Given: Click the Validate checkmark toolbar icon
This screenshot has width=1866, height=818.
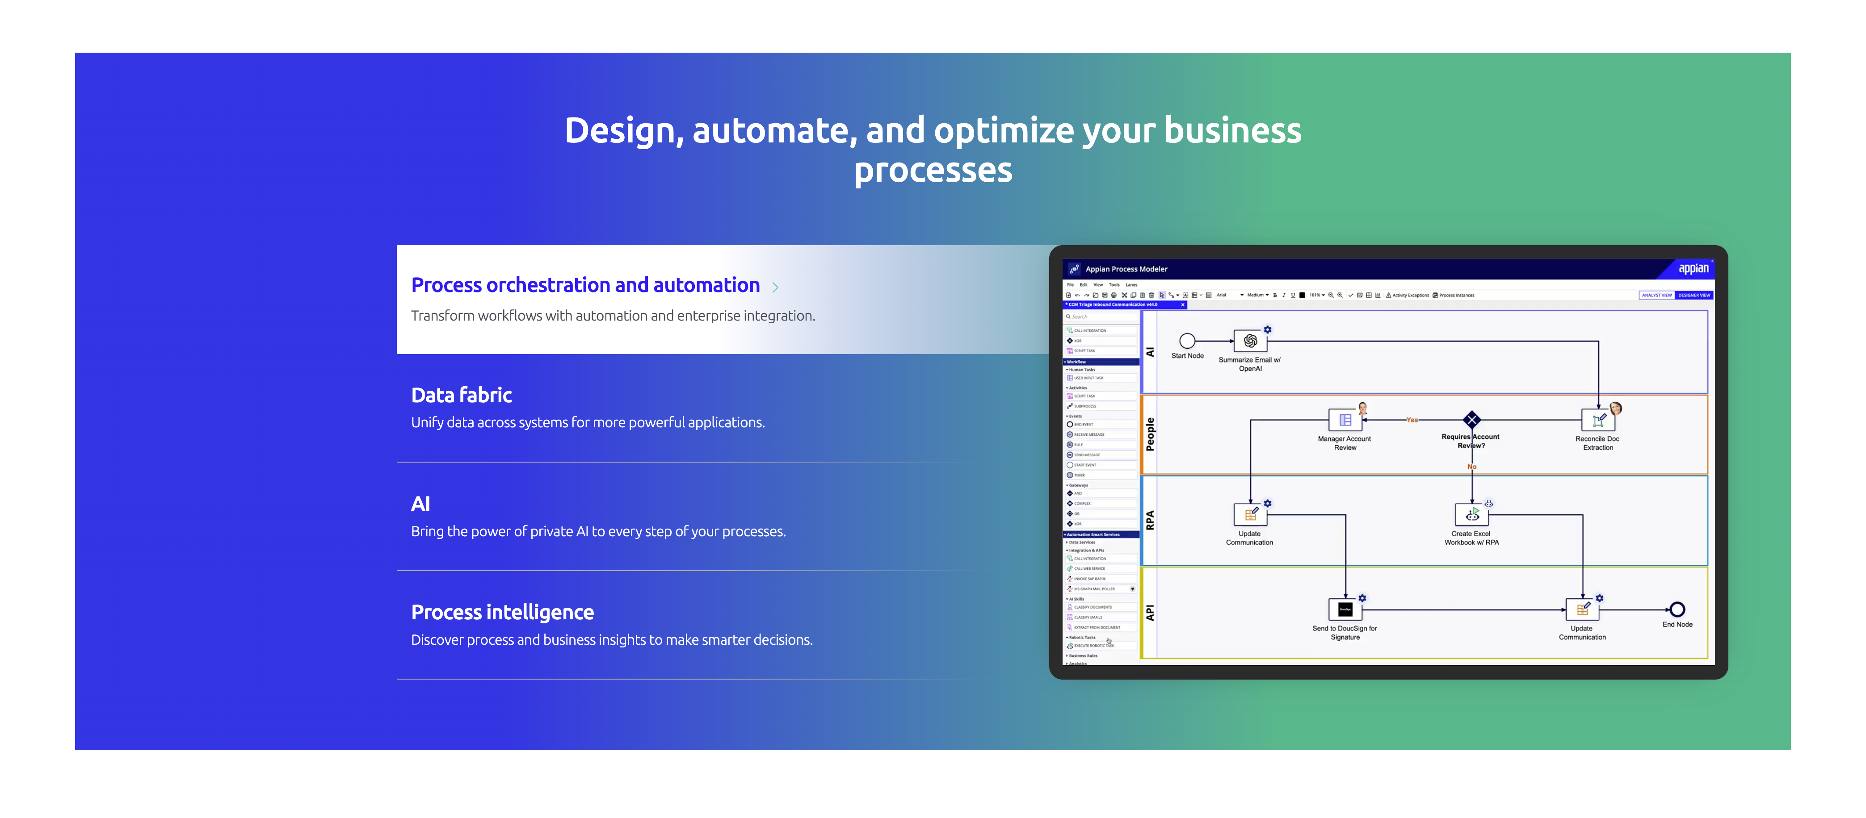Looking at the screenshot, I should (x=1351, y=295).
